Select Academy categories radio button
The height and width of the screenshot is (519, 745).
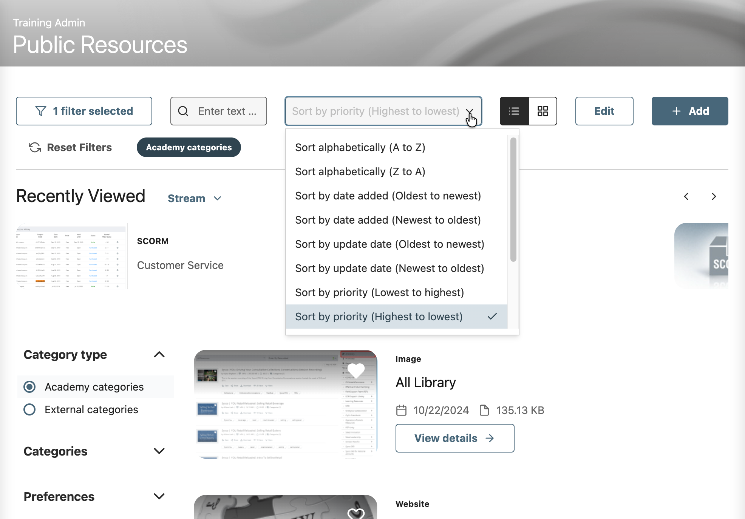coord(29,387)
